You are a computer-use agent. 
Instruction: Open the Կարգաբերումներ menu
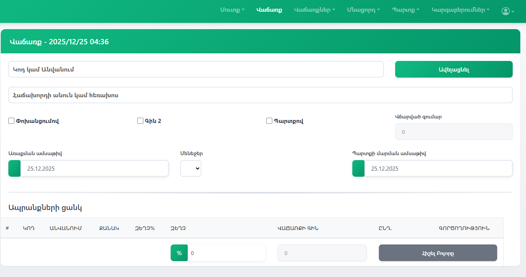(460, 10)
